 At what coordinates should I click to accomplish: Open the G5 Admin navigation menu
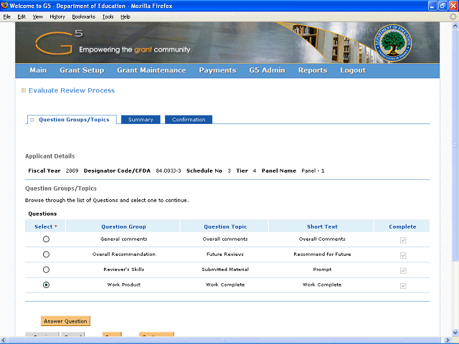(x=267, y=70)
